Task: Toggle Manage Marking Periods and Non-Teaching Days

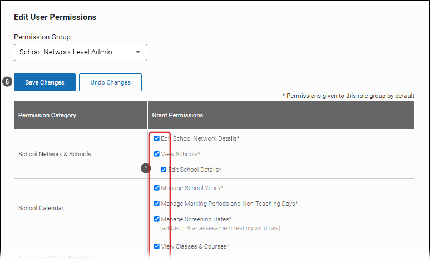Action: pos(156,204)
